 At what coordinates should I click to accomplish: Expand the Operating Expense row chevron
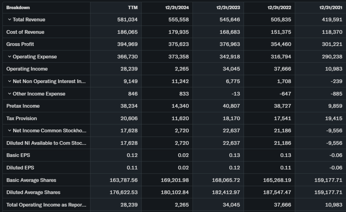[9, 57]
